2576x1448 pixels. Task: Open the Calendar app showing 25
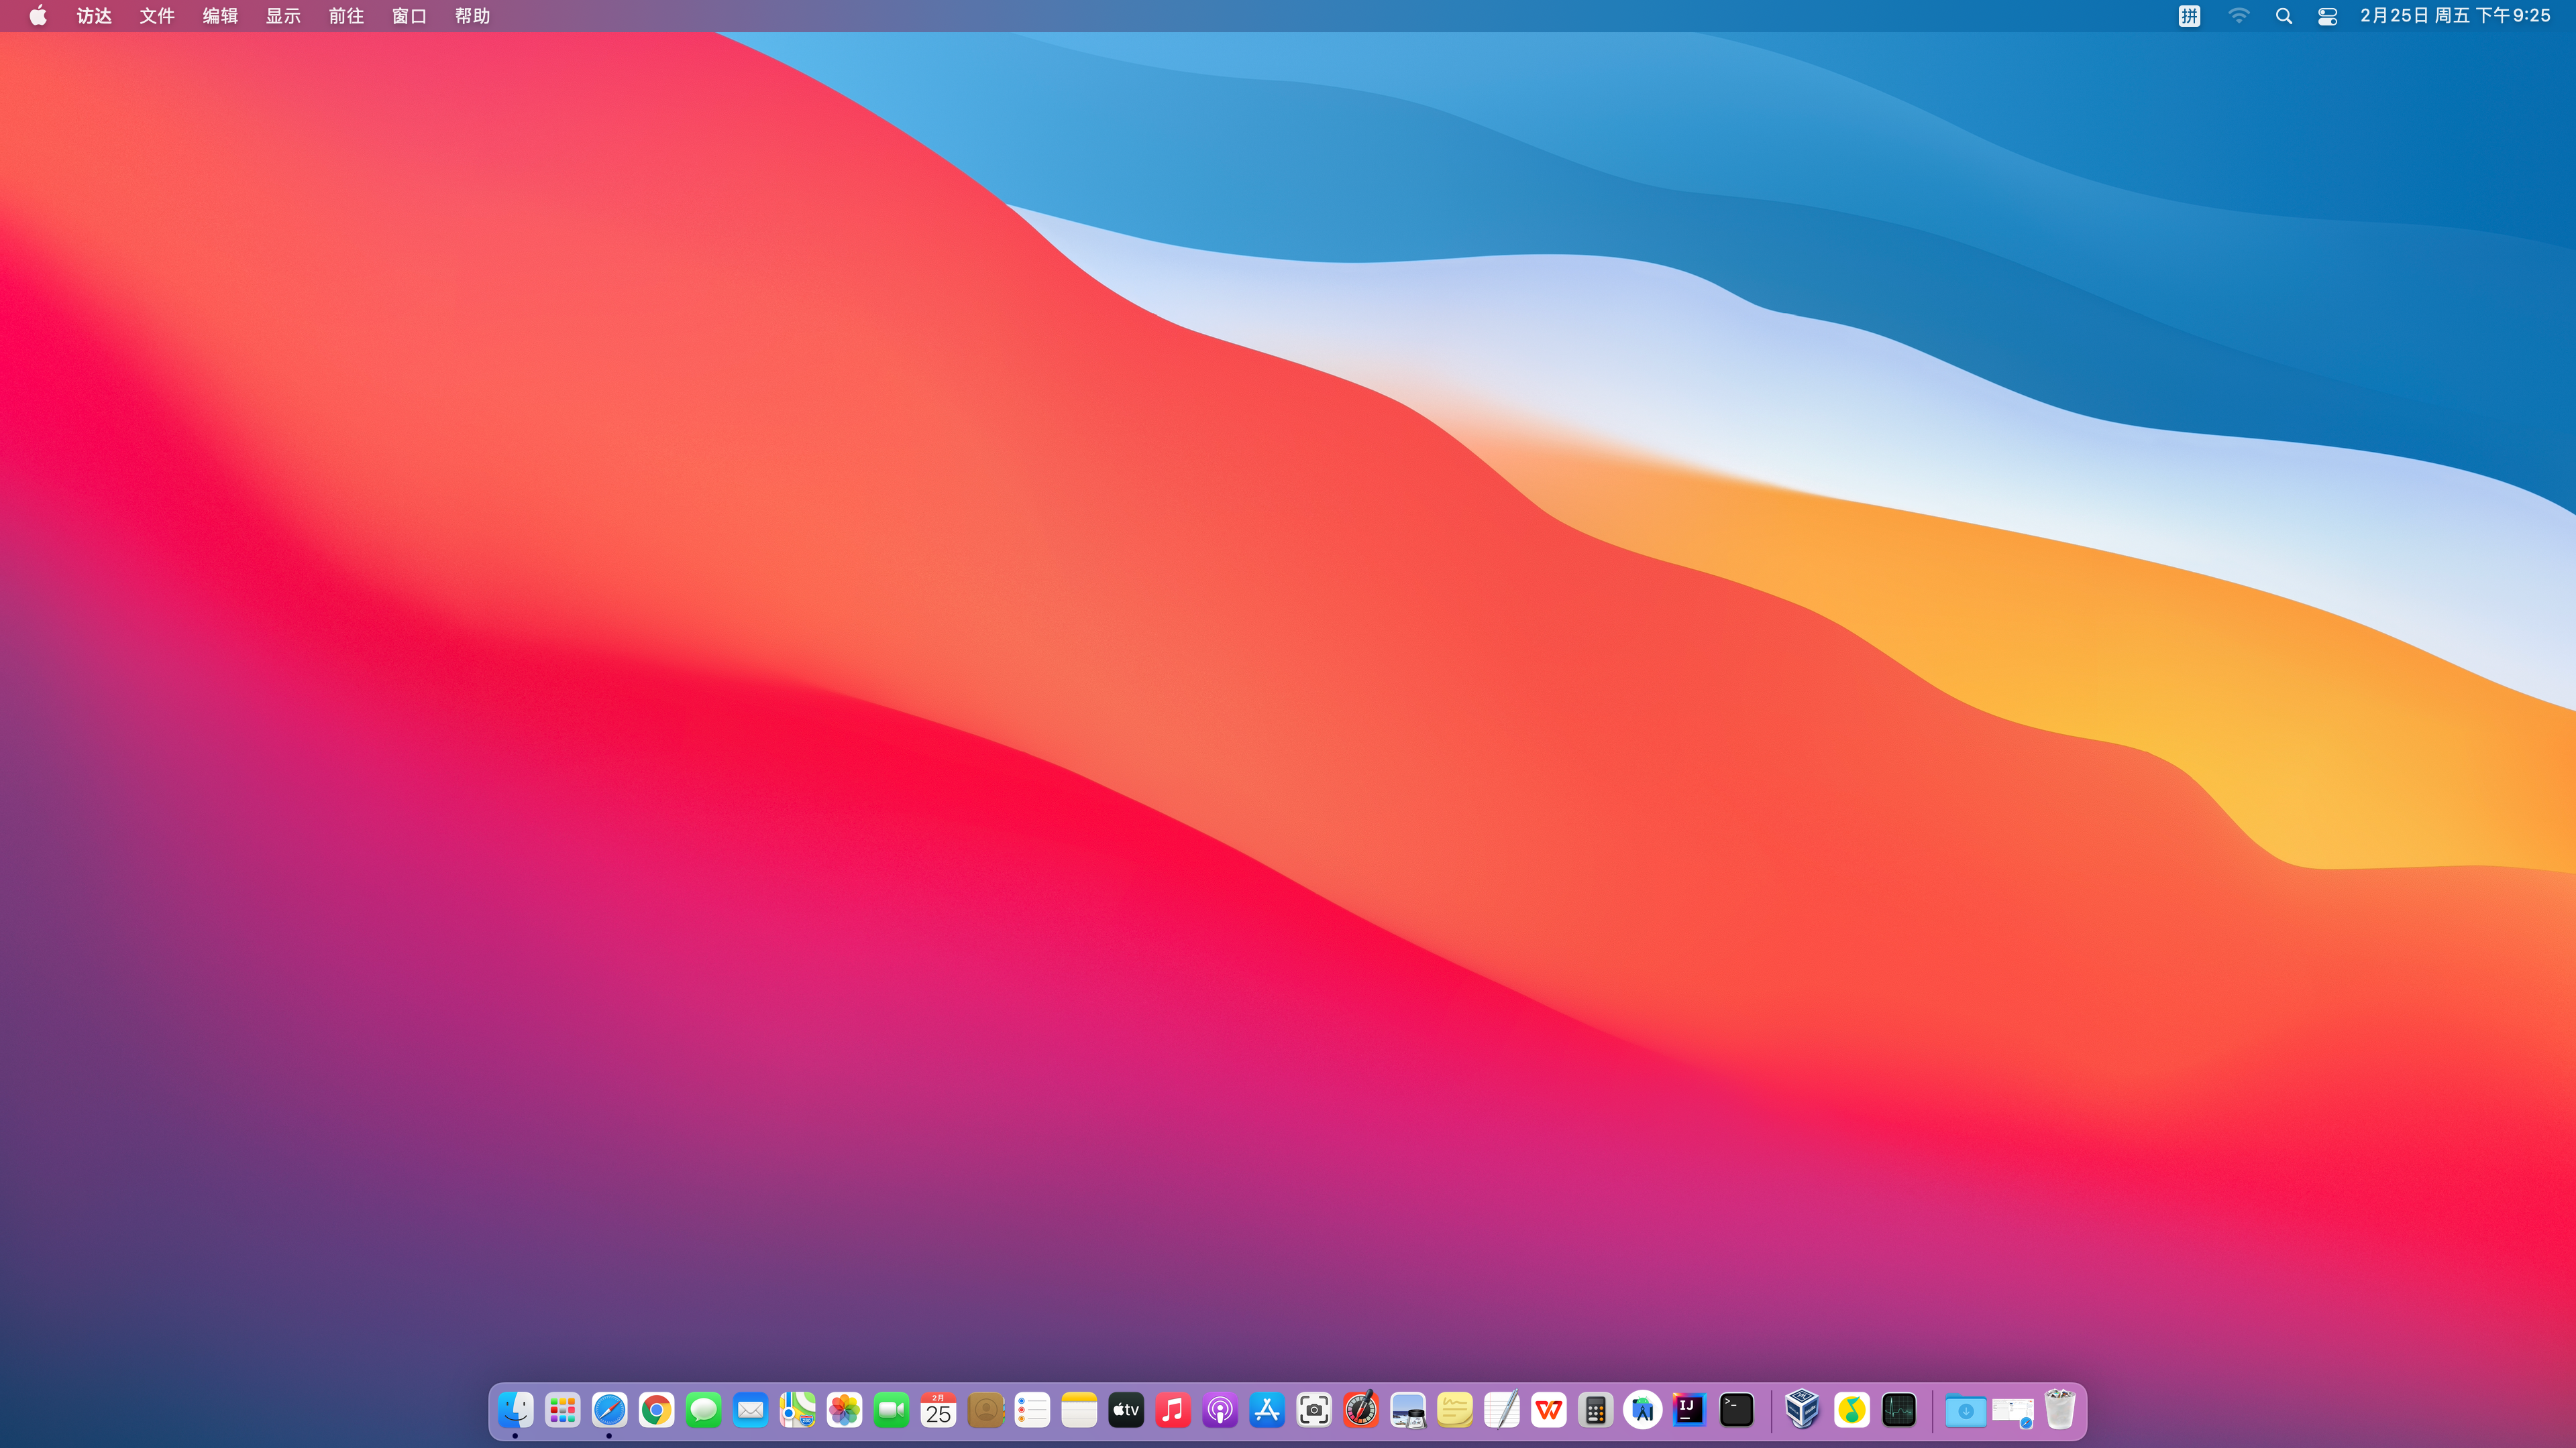[x=938, y=1410]
